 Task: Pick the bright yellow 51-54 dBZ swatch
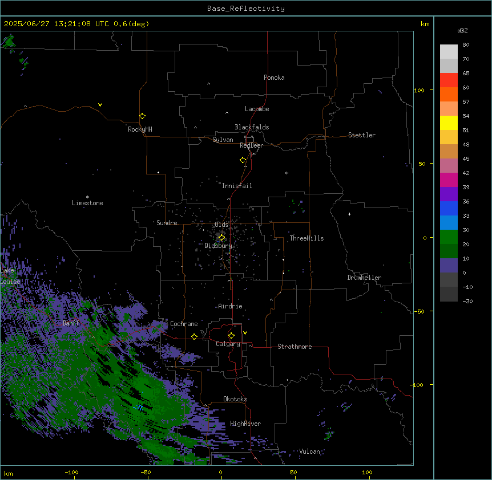coord(449,123)
